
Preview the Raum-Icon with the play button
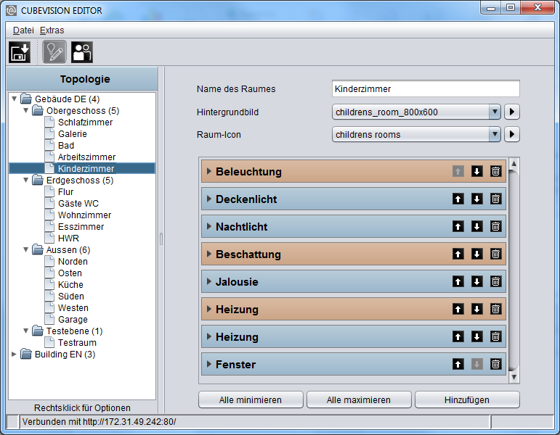(x=512, y=134)
